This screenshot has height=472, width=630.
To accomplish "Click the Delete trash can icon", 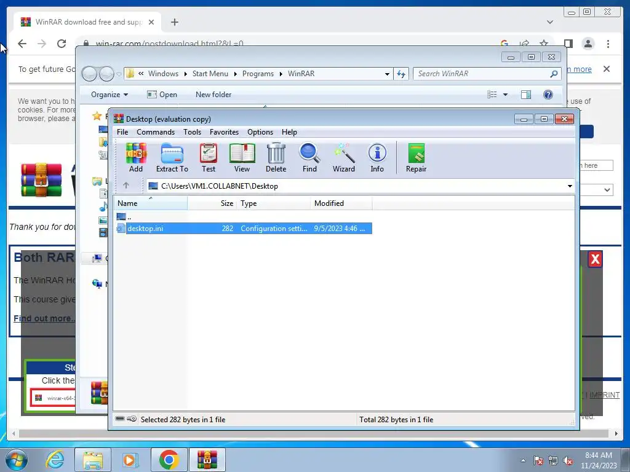I will point(276,158).
